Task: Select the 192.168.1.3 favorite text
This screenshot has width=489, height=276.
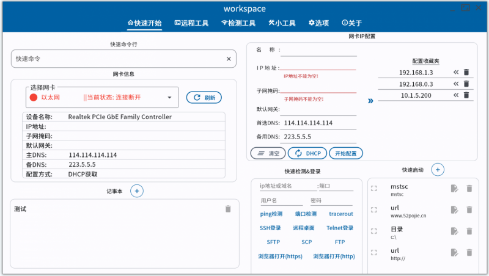Action: click(416, 73)
